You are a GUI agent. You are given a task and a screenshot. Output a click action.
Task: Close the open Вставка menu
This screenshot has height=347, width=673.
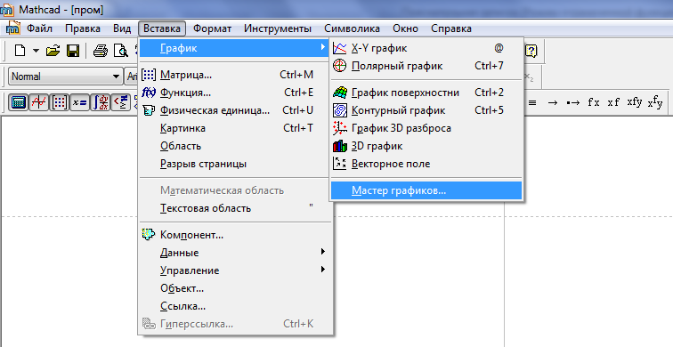click(x=162, y=28)
